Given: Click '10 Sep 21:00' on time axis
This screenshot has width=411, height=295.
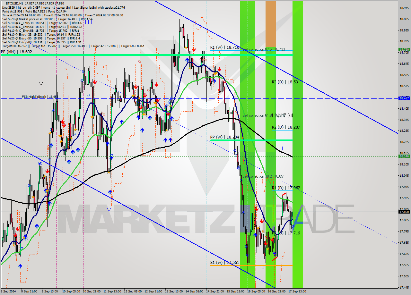Looking at the screenshot, I should click(92, 291).
